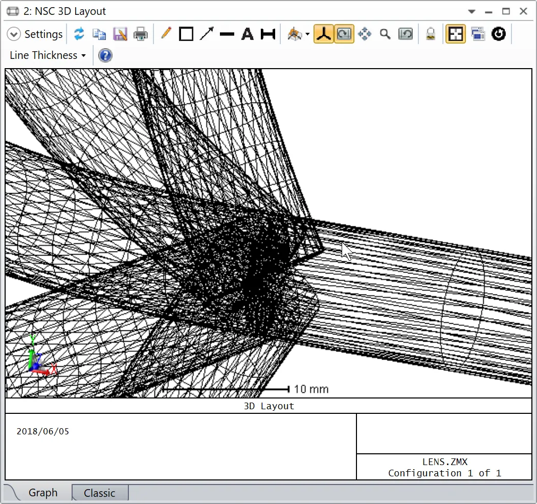
Task: Select the H dimension measure tool
Action: 268,34
